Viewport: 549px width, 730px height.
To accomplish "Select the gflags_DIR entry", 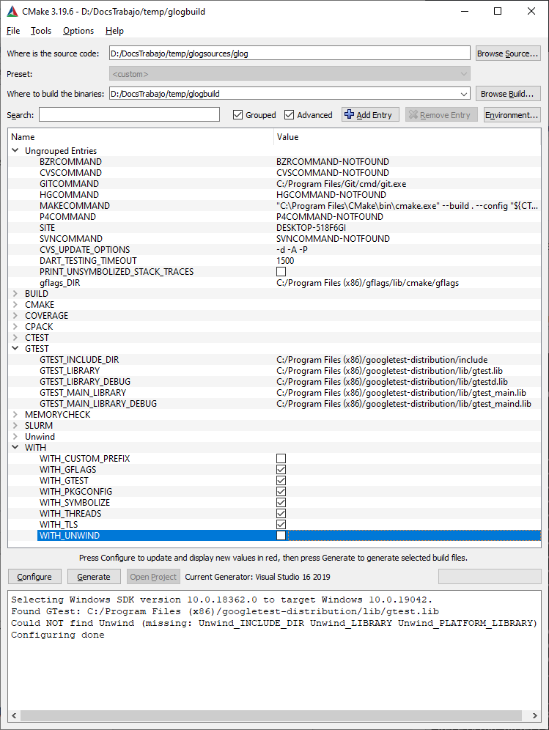I will click(x=59, y=283).
